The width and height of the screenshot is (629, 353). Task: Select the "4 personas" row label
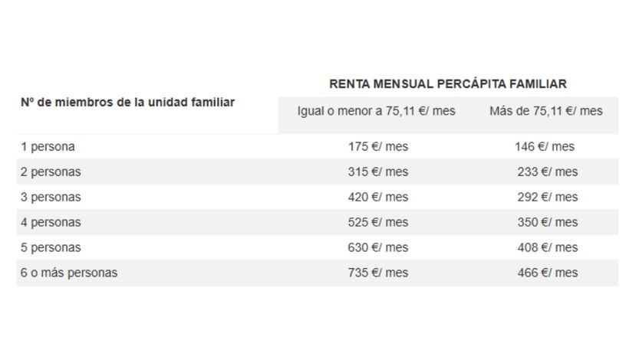pyautogui.click(x=51, y=222)
